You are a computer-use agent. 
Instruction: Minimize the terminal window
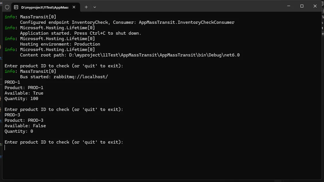[x=289, y=6]
